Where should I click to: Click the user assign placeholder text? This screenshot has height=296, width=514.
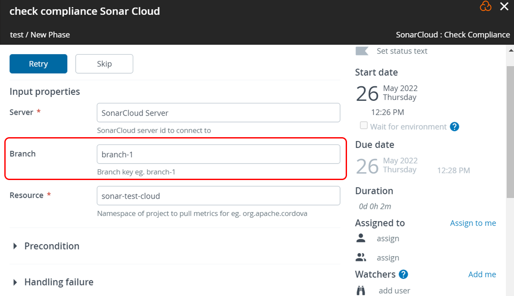pos(388,238)
